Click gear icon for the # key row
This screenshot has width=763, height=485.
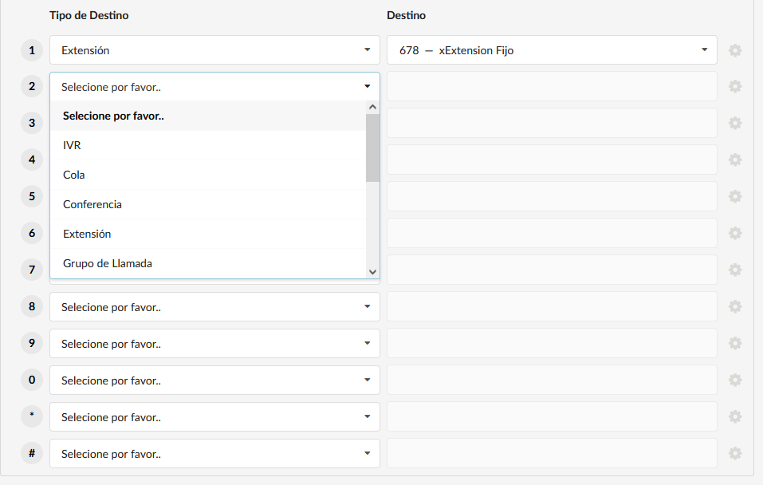(735, 453)
